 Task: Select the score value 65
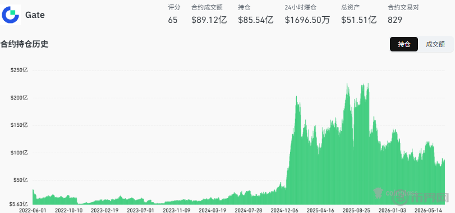173,20
